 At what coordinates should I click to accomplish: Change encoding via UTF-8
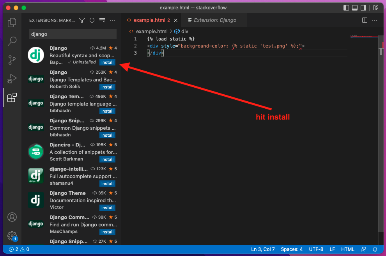(x=316, y=249)
